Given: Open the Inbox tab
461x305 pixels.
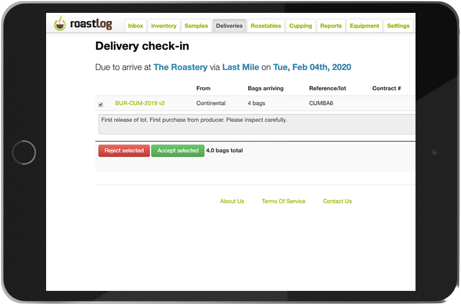Looking at the screenshot, I should click(x=136, y=26).
